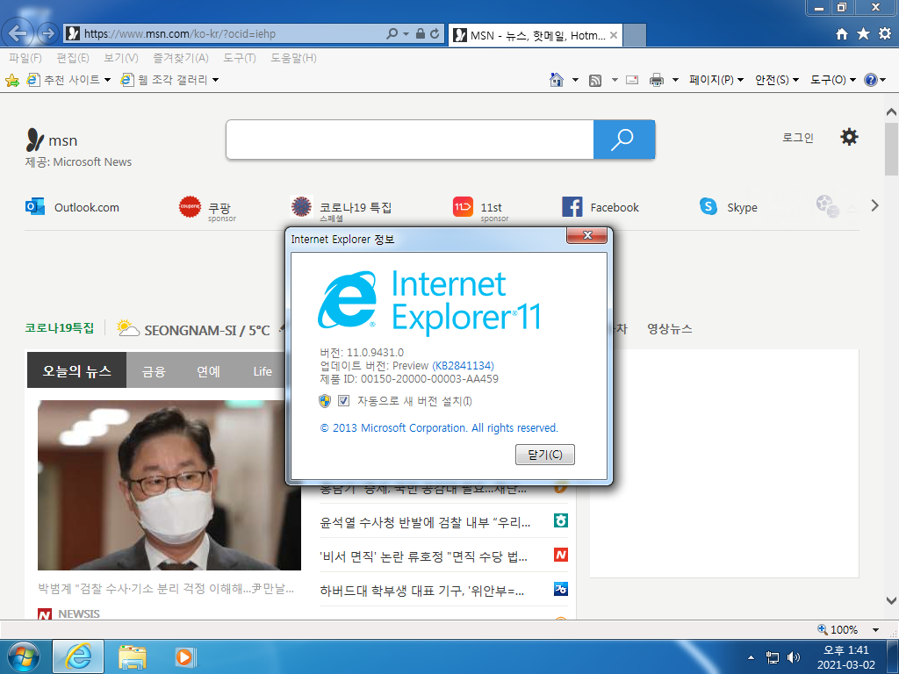
Task: Click the 로그인 link
Action: point(797,138)
